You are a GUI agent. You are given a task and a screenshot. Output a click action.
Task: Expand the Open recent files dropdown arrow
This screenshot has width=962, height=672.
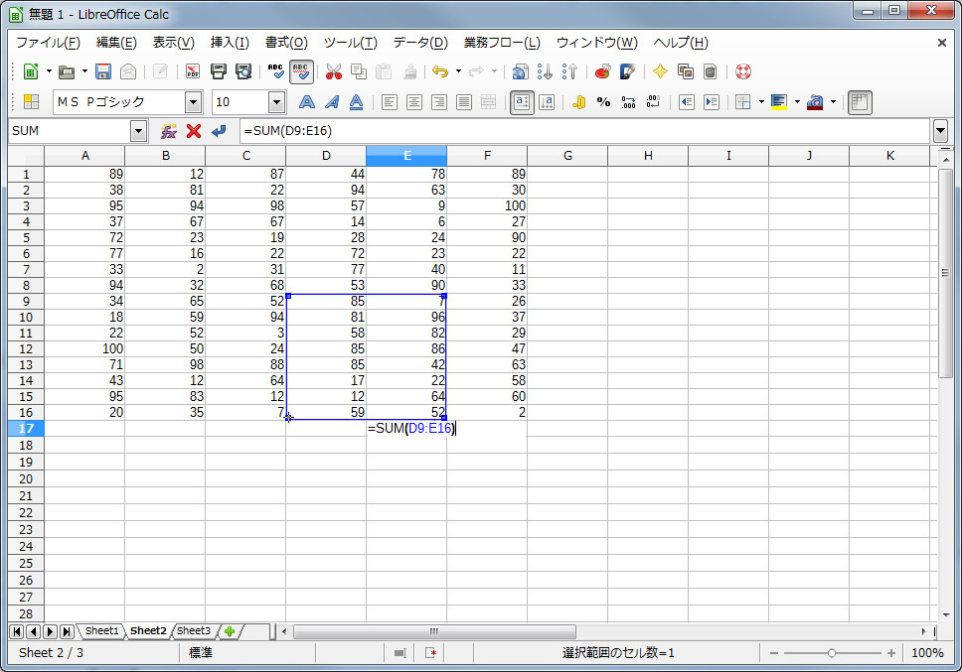(84, 71)
